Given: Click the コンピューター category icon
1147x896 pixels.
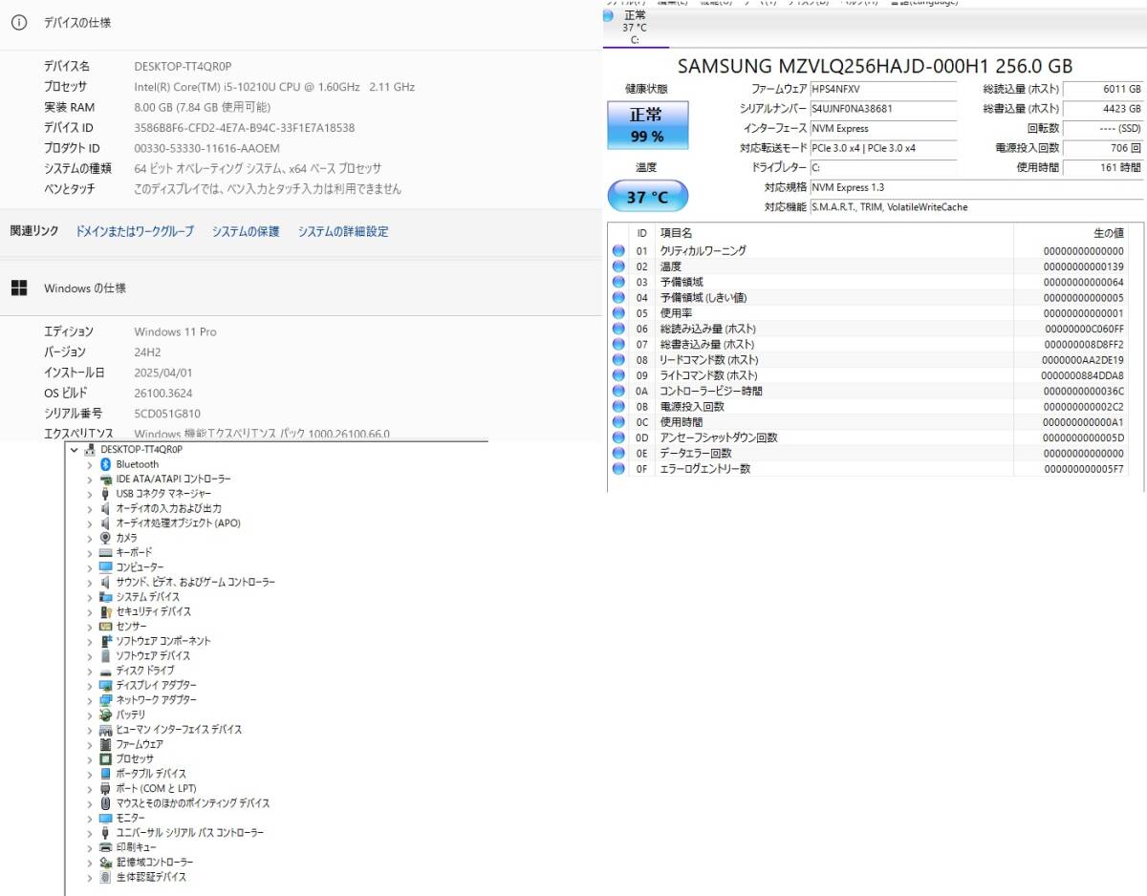Looking at the screenshot, I should point(106,567).
